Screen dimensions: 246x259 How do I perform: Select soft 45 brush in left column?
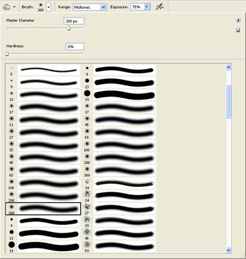tap(43, 158)
